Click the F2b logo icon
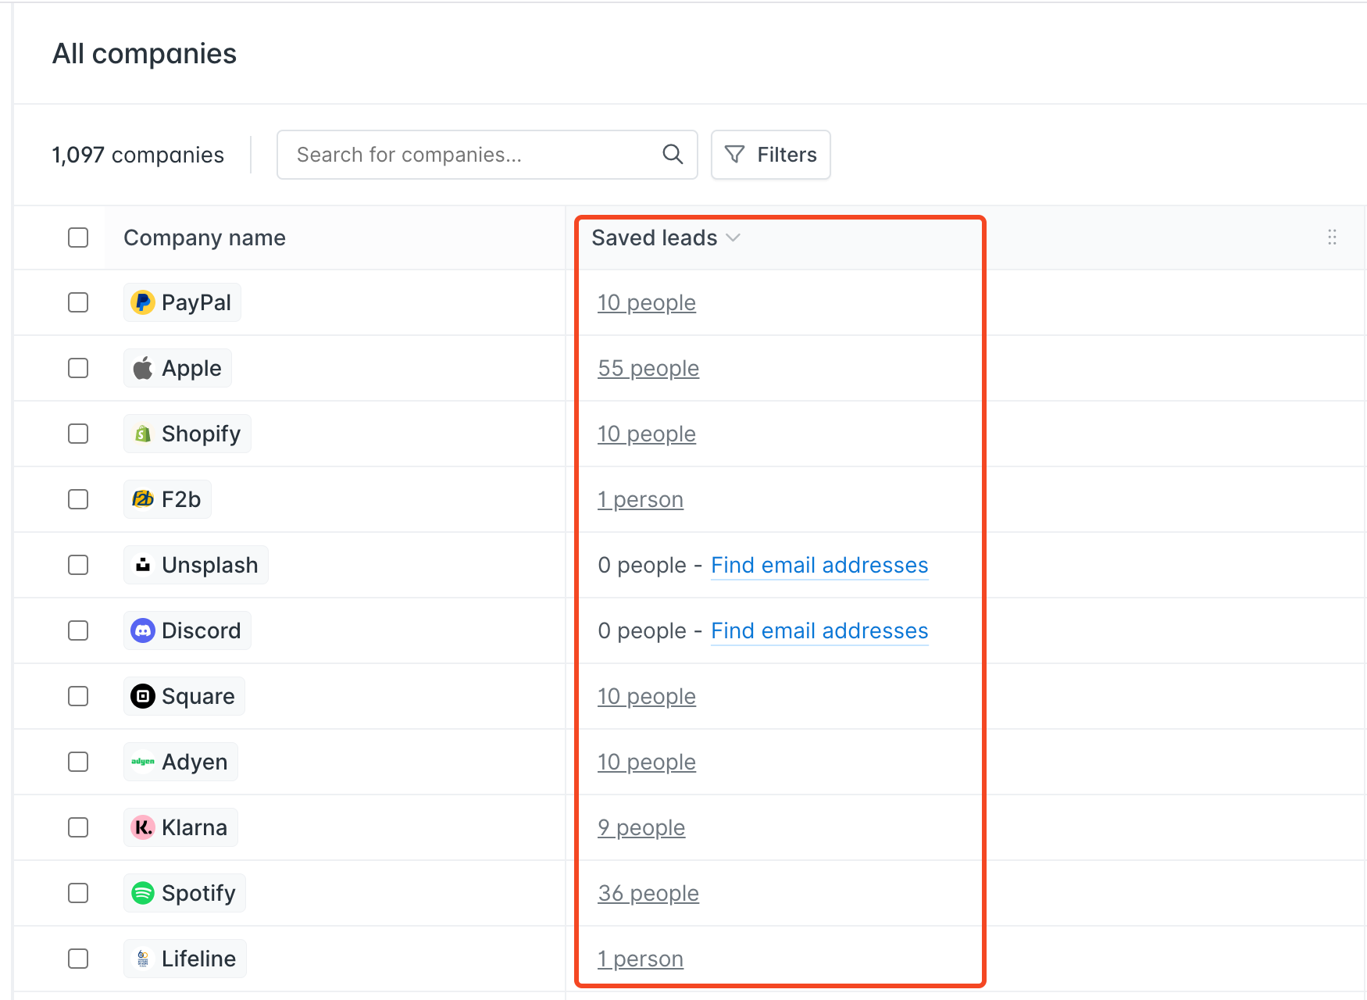 [x=143, y=499]
